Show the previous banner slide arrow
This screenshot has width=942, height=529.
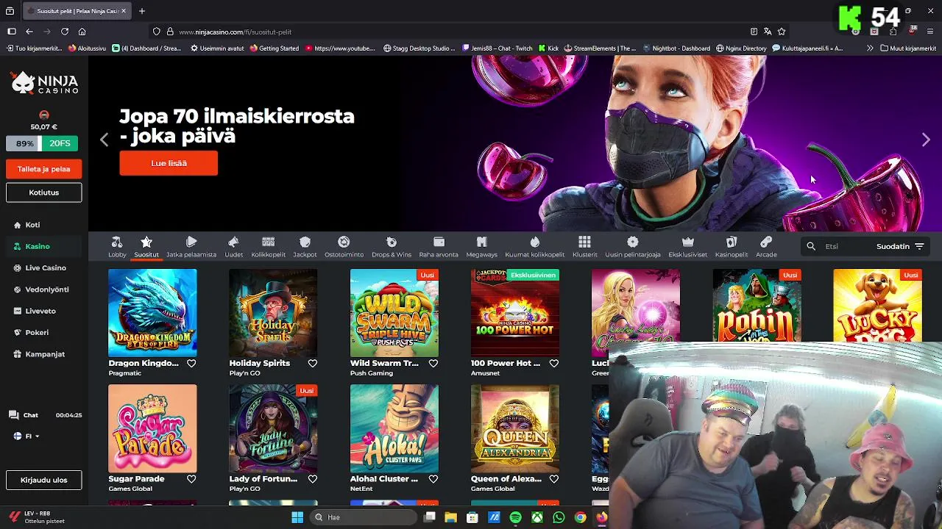pos(104,140)
